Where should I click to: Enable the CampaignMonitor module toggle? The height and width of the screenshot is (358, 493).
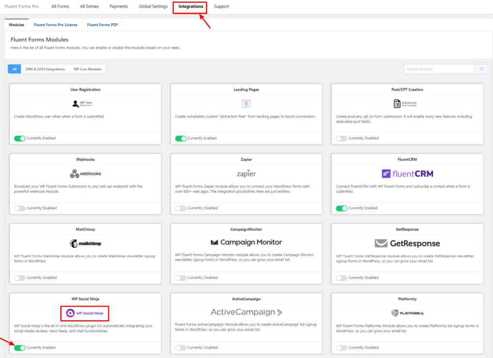(x=180, y=278)
